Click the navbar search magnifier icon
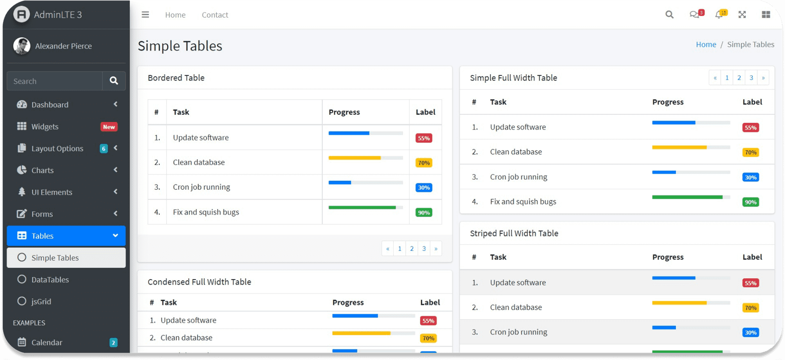The width and height of the screenshot is (785, 360). (x=669, y=15)
